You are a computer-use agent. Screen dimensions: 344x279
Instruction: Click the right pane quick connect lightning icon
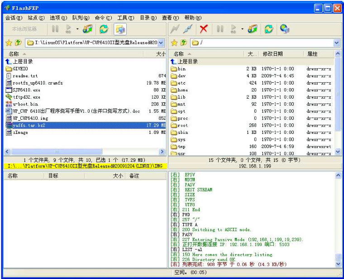pyautogui.click(x=175, y=29)
